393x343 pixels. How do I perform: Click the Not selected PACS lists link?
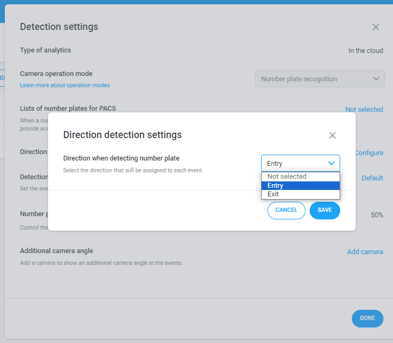[x=364, y=110]
